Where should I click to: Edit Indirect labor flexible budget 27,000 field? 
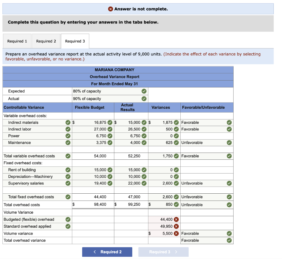point(93,129)
